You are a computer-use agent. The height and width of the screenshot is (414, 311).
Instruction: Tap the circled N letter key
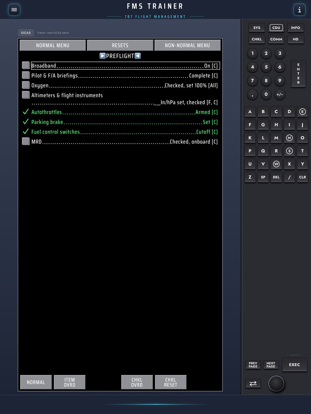pos(289,138)
